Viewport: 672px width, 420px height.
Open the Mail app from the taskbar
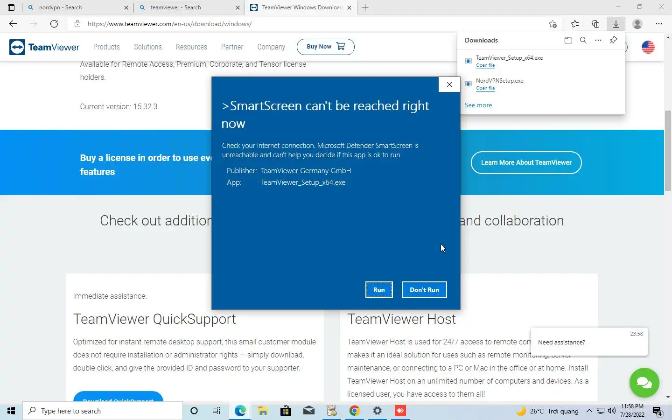308,411
